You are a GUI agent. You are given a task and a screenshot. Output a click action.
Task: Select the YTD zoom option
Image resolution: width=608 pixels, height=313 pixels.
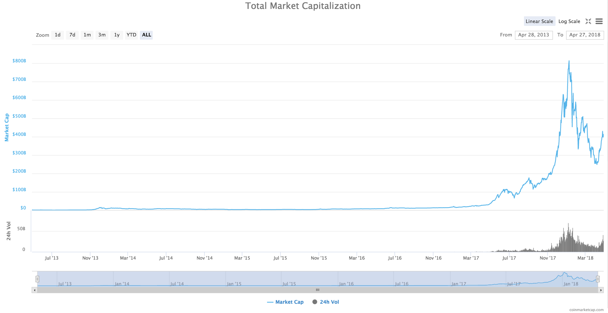tap(131, 35)
